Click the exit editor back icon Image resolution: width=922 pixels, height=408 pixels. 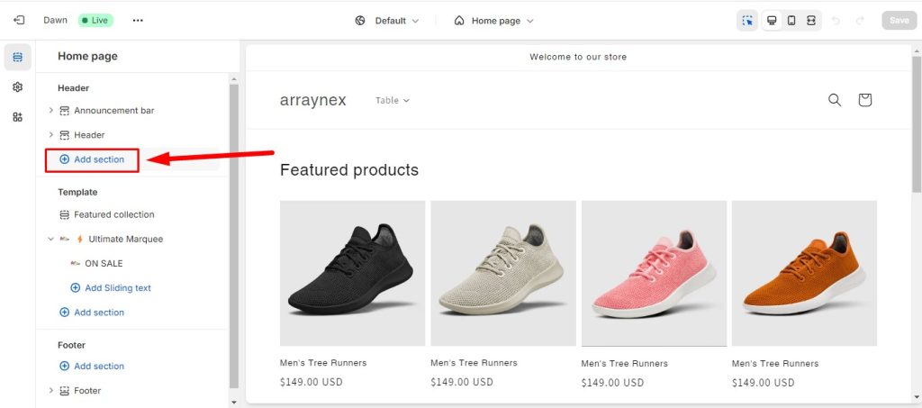point(19,20)
